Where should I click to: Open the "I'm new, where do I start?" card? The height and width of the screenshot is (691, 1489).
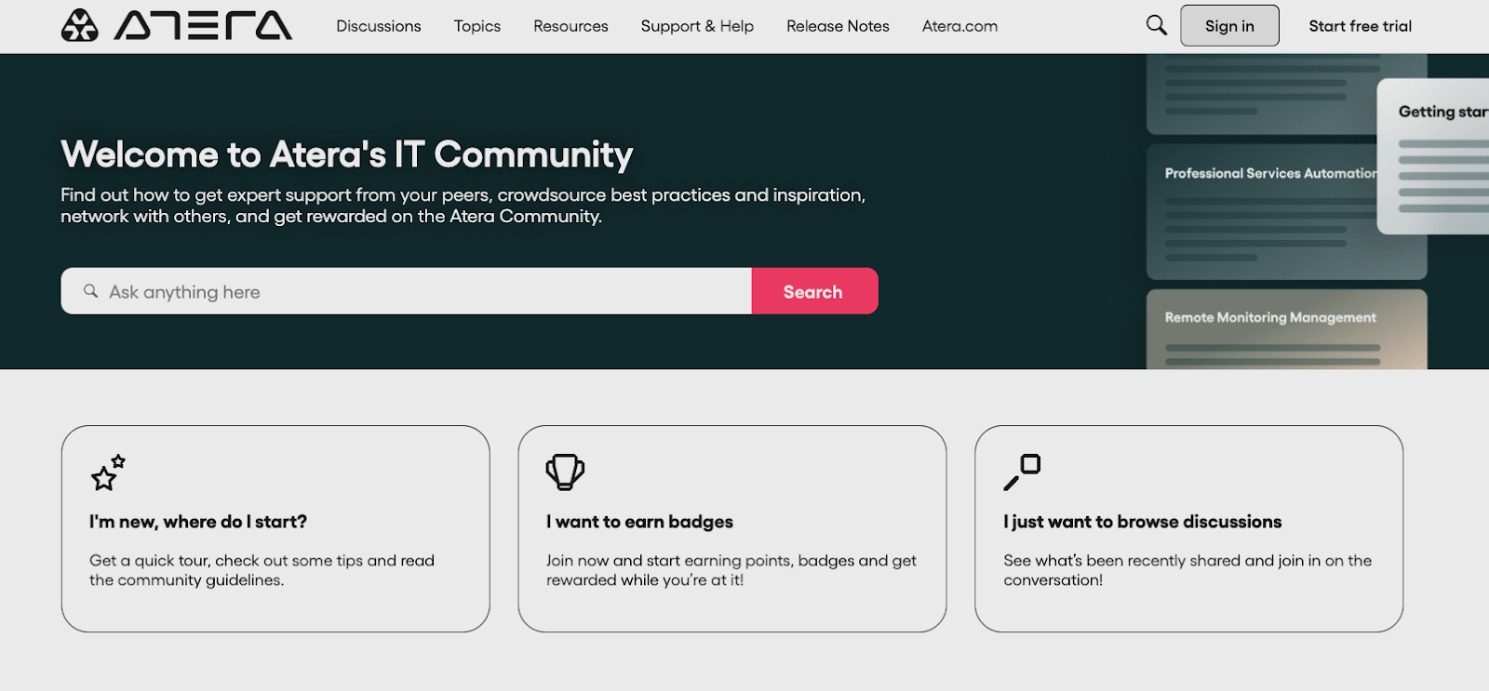(275, 529)
